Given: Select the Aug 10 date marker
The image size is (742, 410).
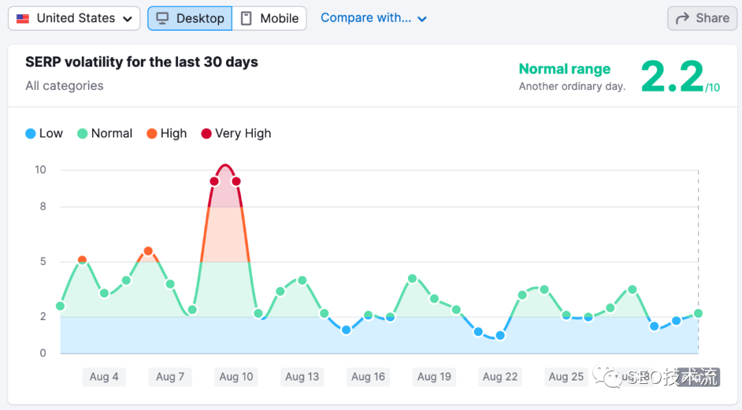Looking at the screenshot, I should (x=236, y=376).
